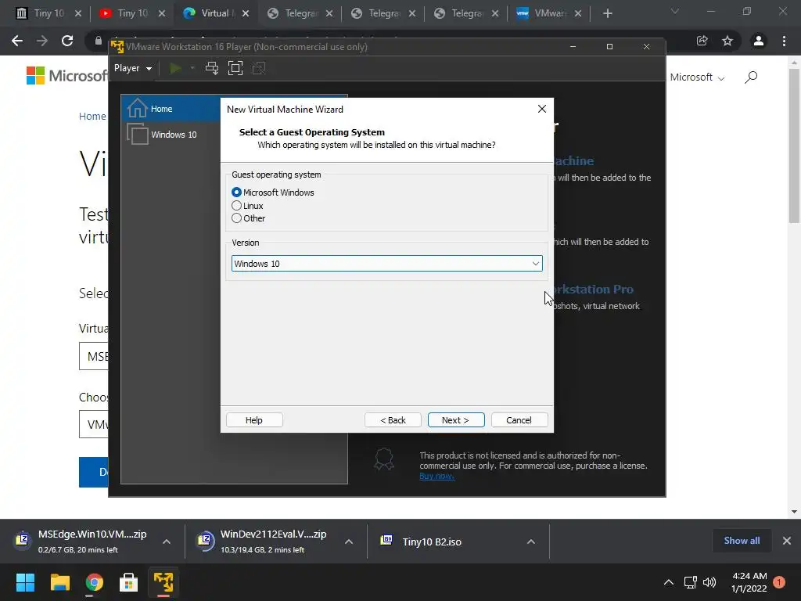Choose Linux as guest operating system
Viewport: 801px width, 601px height.
click(236, 206)
